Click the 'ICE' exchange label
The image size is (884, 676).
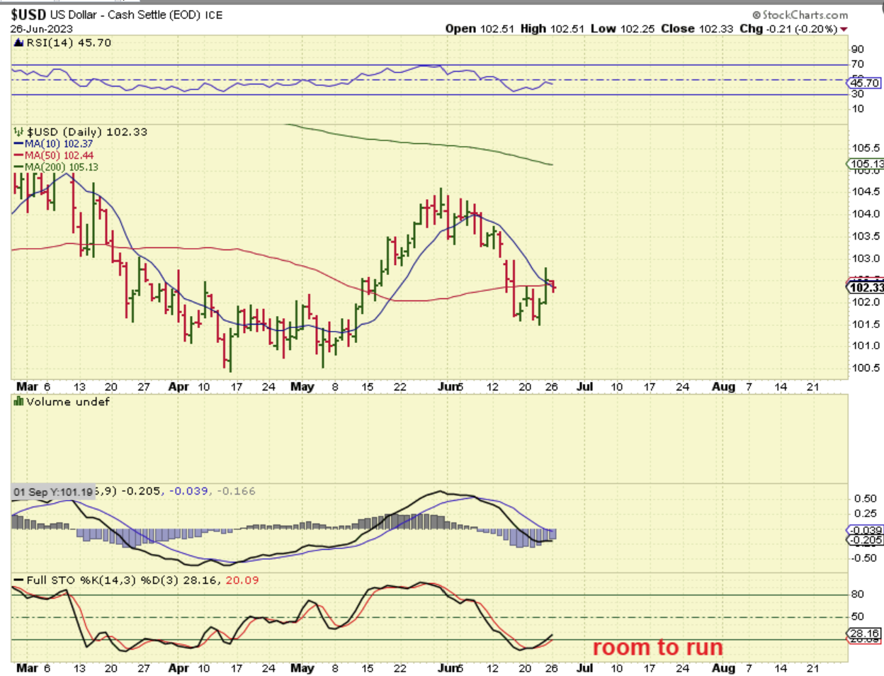point(214,15)
